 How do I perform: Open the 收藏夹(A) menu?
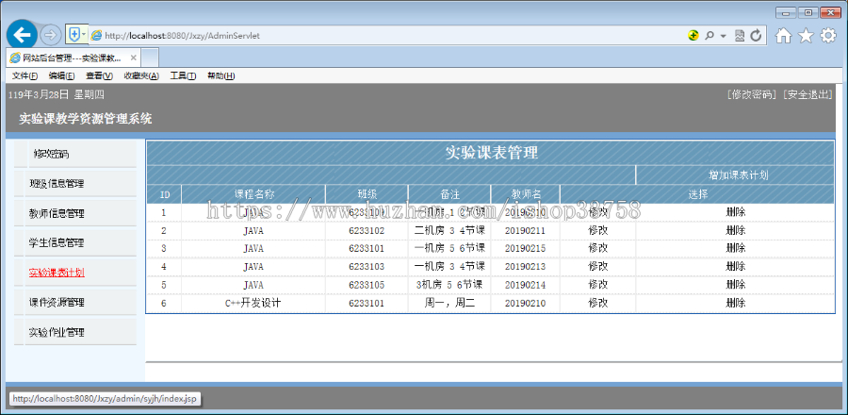pos(141,75)
